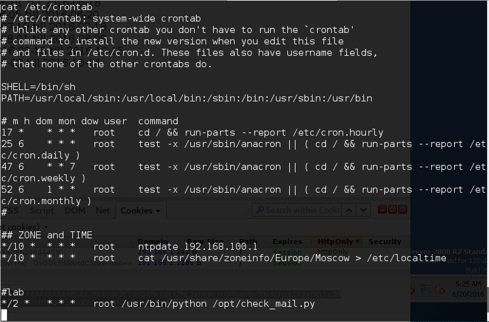Image resolution: width=489 pixels, height=322 pixels.
Task: Jump to previous search match arrow
Action: pyautogui.click(x=349, y=210)
